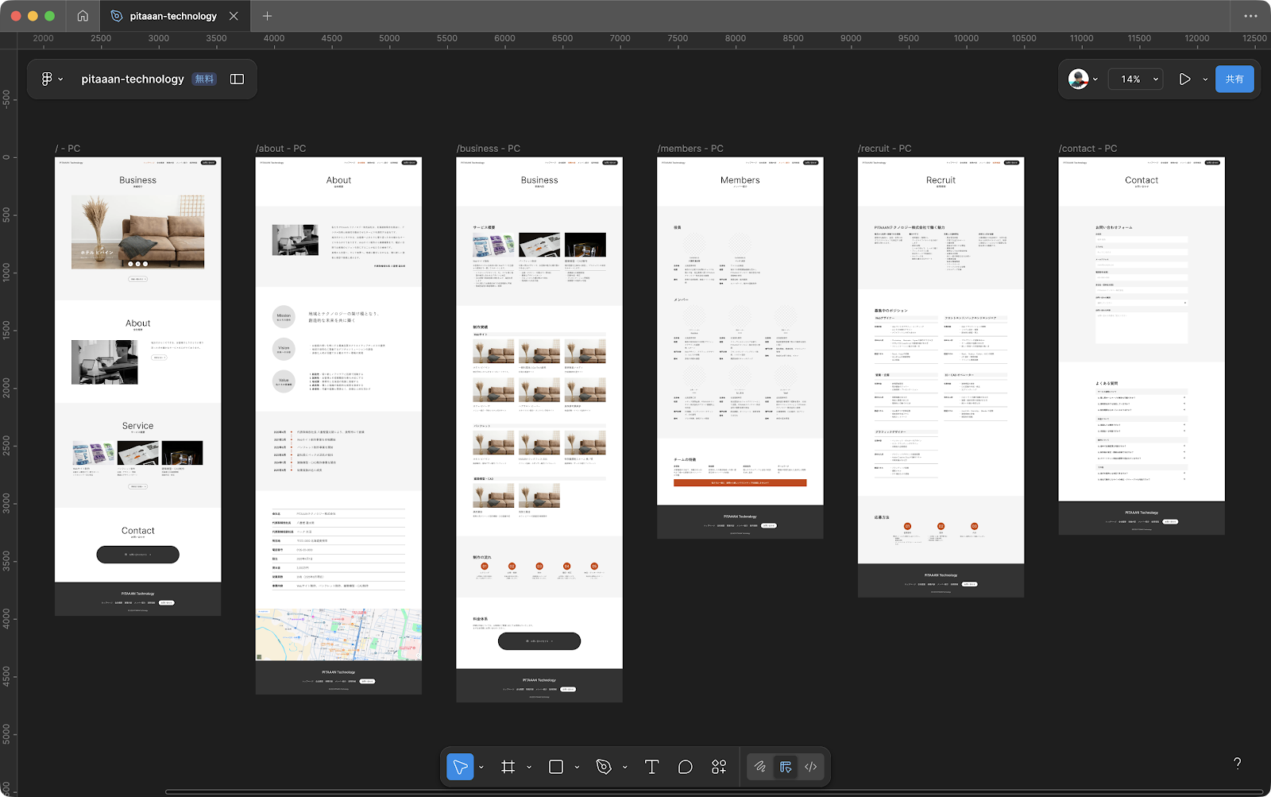
Task: Activate the Comment tool
Action: 685,767
